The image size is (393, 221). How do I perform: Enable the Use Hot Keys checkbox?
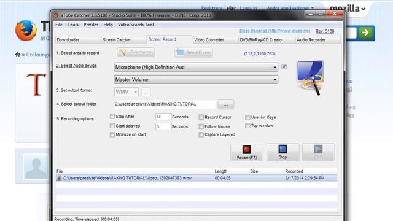247,117
